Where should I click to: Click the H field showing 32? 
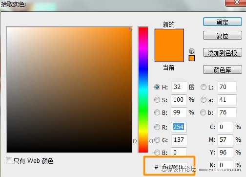pyautogui.click(x=179, y=87)
